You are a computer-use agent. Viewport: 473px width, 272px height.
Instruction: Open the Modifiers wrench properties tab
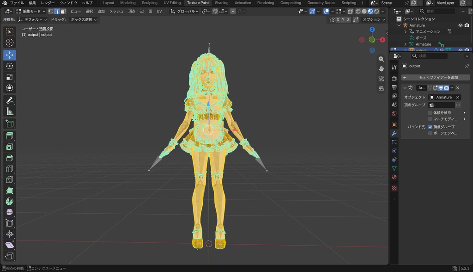[394, 133]
